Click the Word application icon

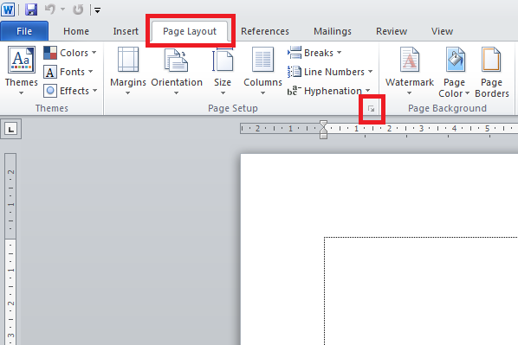(8, 10)
